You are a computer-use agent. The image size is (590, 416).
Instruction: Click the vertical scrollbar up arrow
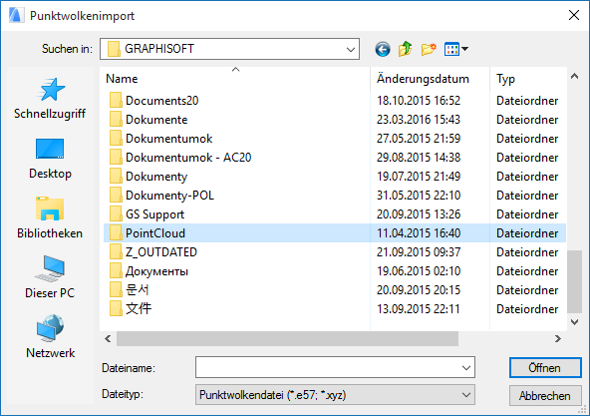pos(574,77)
